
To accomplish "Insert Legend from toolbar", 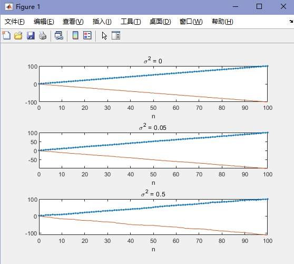I will [x=87, y=35].
